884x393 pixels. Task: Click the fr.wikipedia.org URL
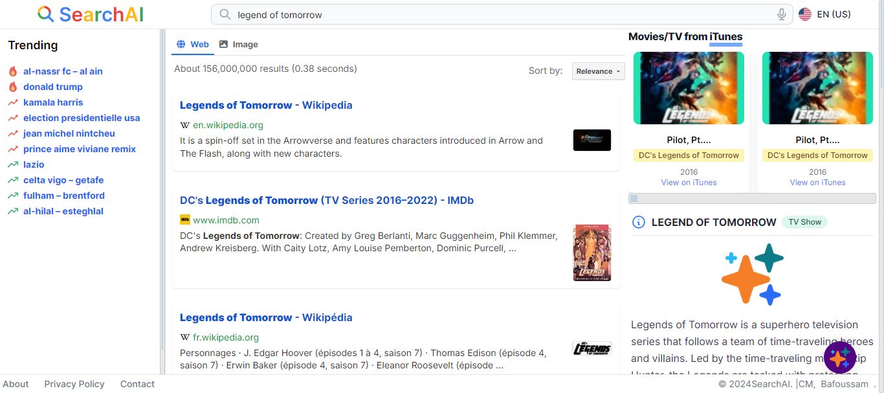point(226,337)
